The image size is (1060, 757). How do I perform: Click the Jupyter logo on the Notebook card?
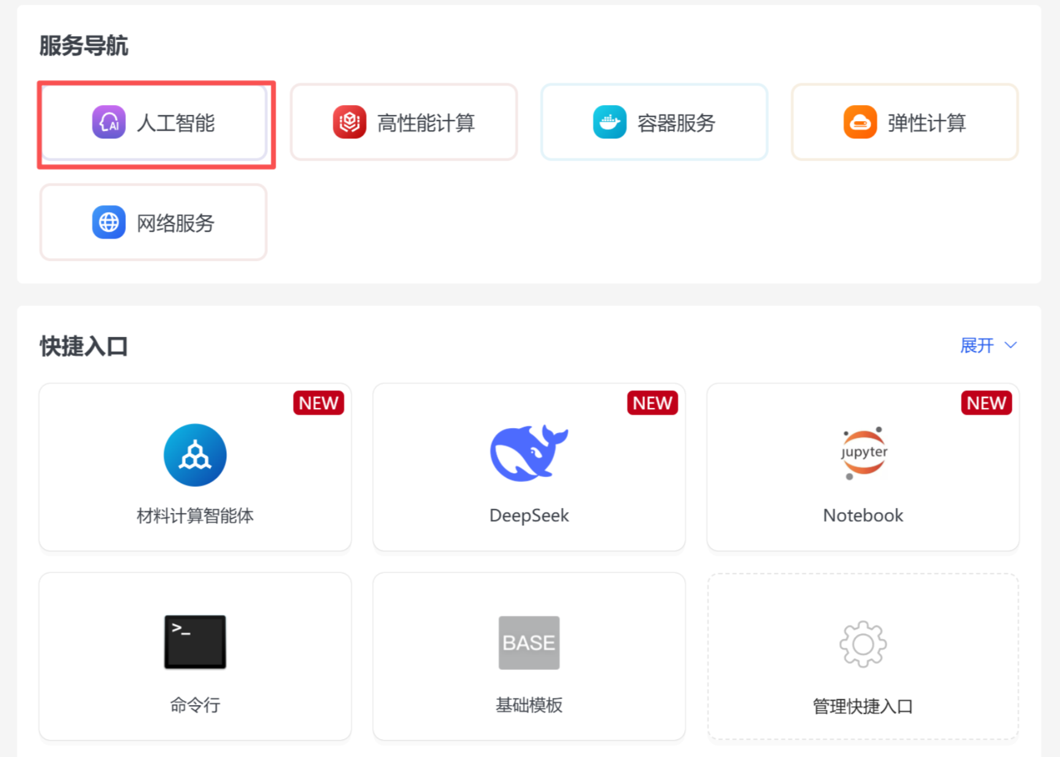pos(863,453)
